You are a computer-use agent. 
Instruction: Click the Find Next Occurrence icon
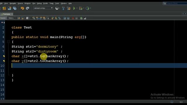coord(41,18)
